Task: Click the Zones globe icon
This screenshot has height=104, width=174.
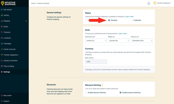Action: [x=2, y=27]
